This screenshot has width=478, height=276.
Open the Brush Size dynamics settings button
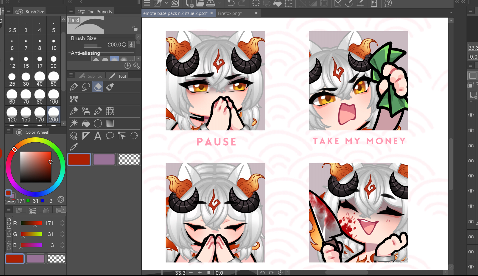(131, 45)
